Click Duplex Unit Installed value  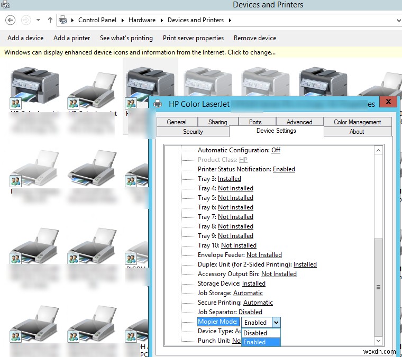coord(305,264)
